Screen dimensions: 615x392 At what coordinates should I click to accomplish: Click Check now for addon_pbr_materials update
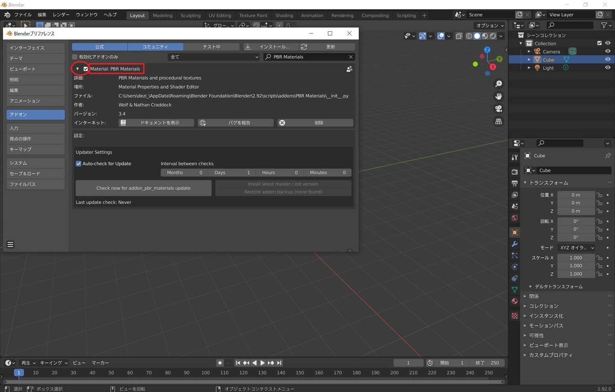pos(143,188)
